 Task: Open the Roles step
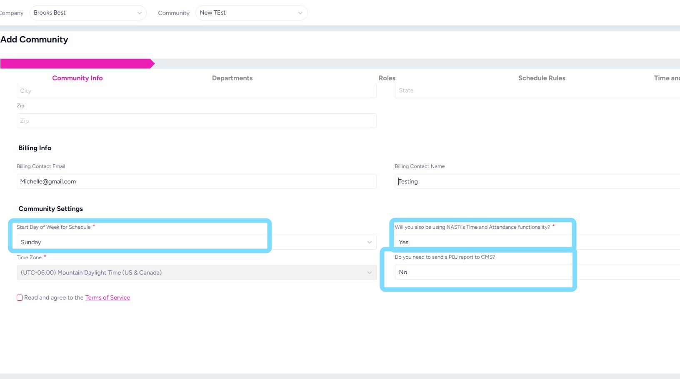tap(387, 78)
